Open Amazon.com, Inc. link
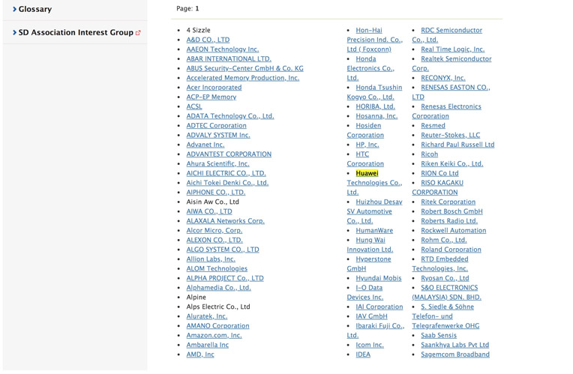This screenshot has height=374, width=573. point(214,335)
